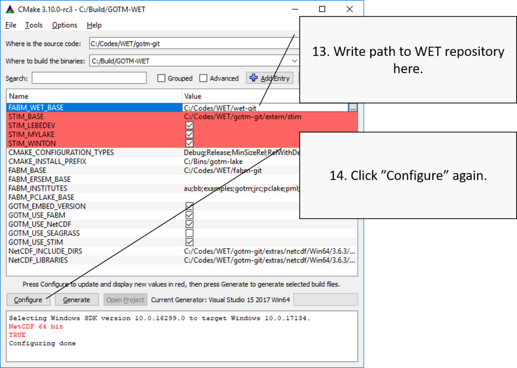Toggle GOTM_USE_NetCDF checkbox
Image resolution: width=517 pixels, height=368 pixels.
pyautogui.click(x=189, y=224)
